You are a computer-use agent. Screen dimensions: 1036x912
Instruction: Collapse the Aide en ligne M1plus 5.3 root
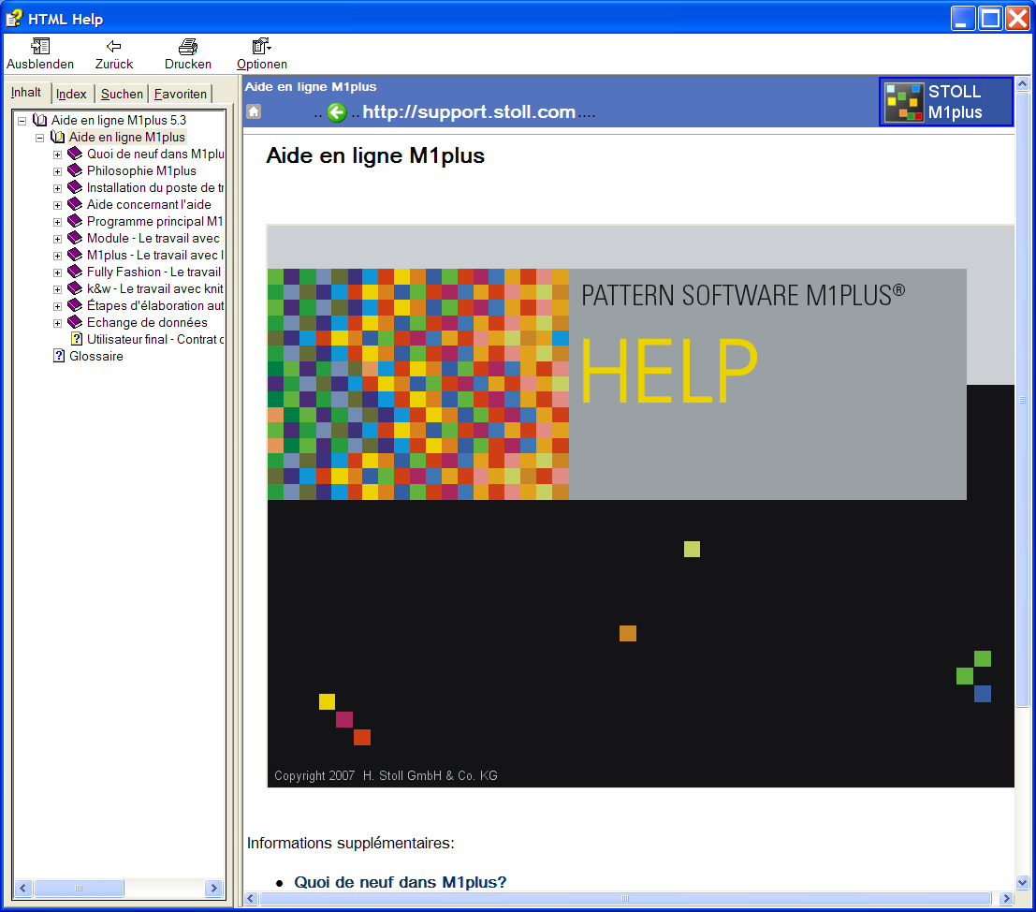(x=22, y=121)
